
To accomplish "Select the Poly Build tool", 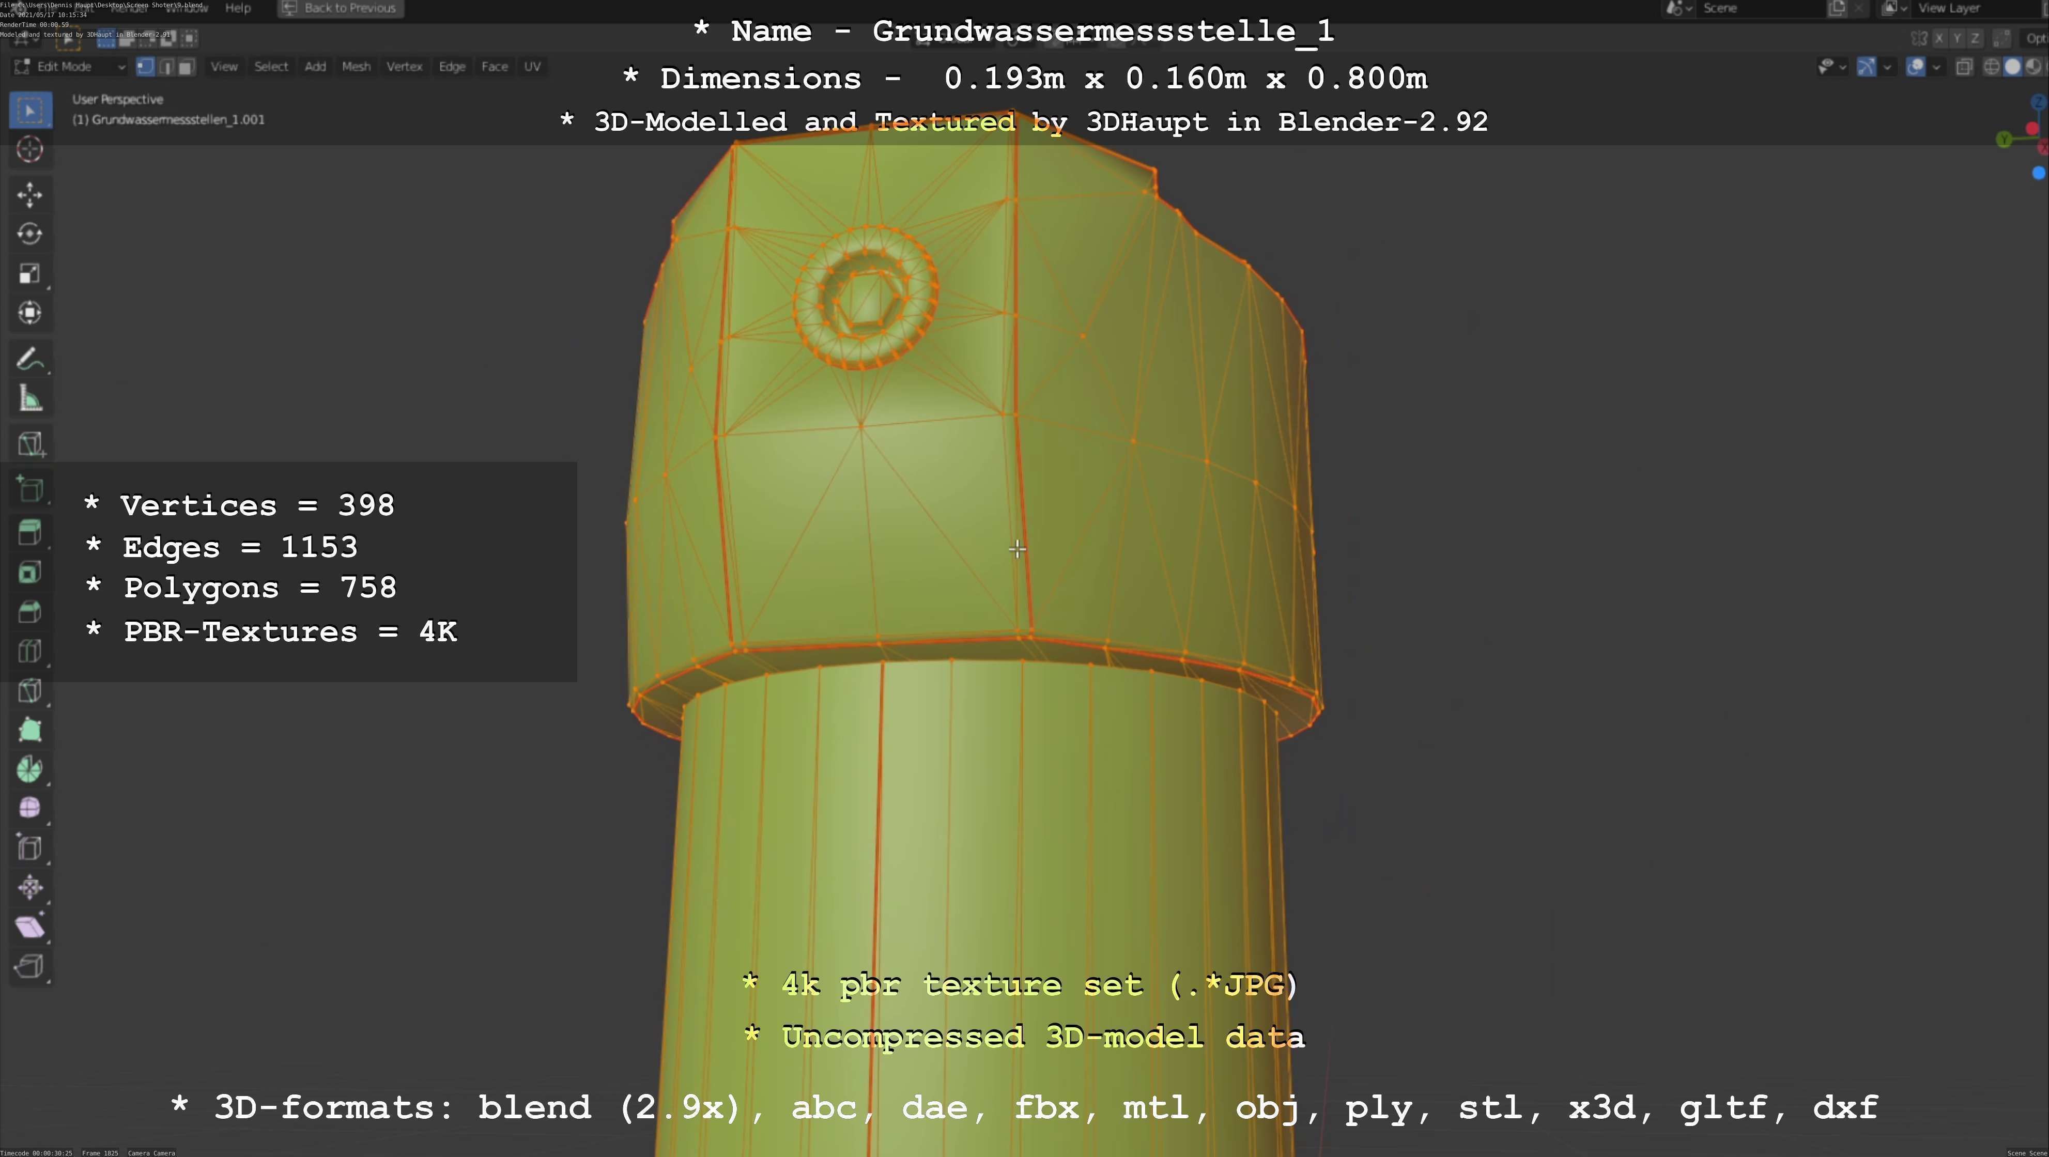I will tap(30, 730).
